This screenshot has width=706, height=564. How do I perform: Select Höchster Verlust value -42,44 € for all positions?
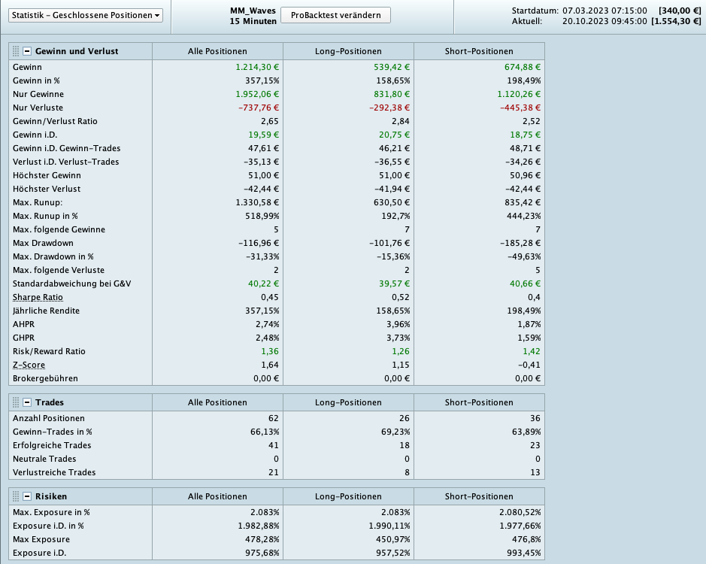[x=261, y=189]
